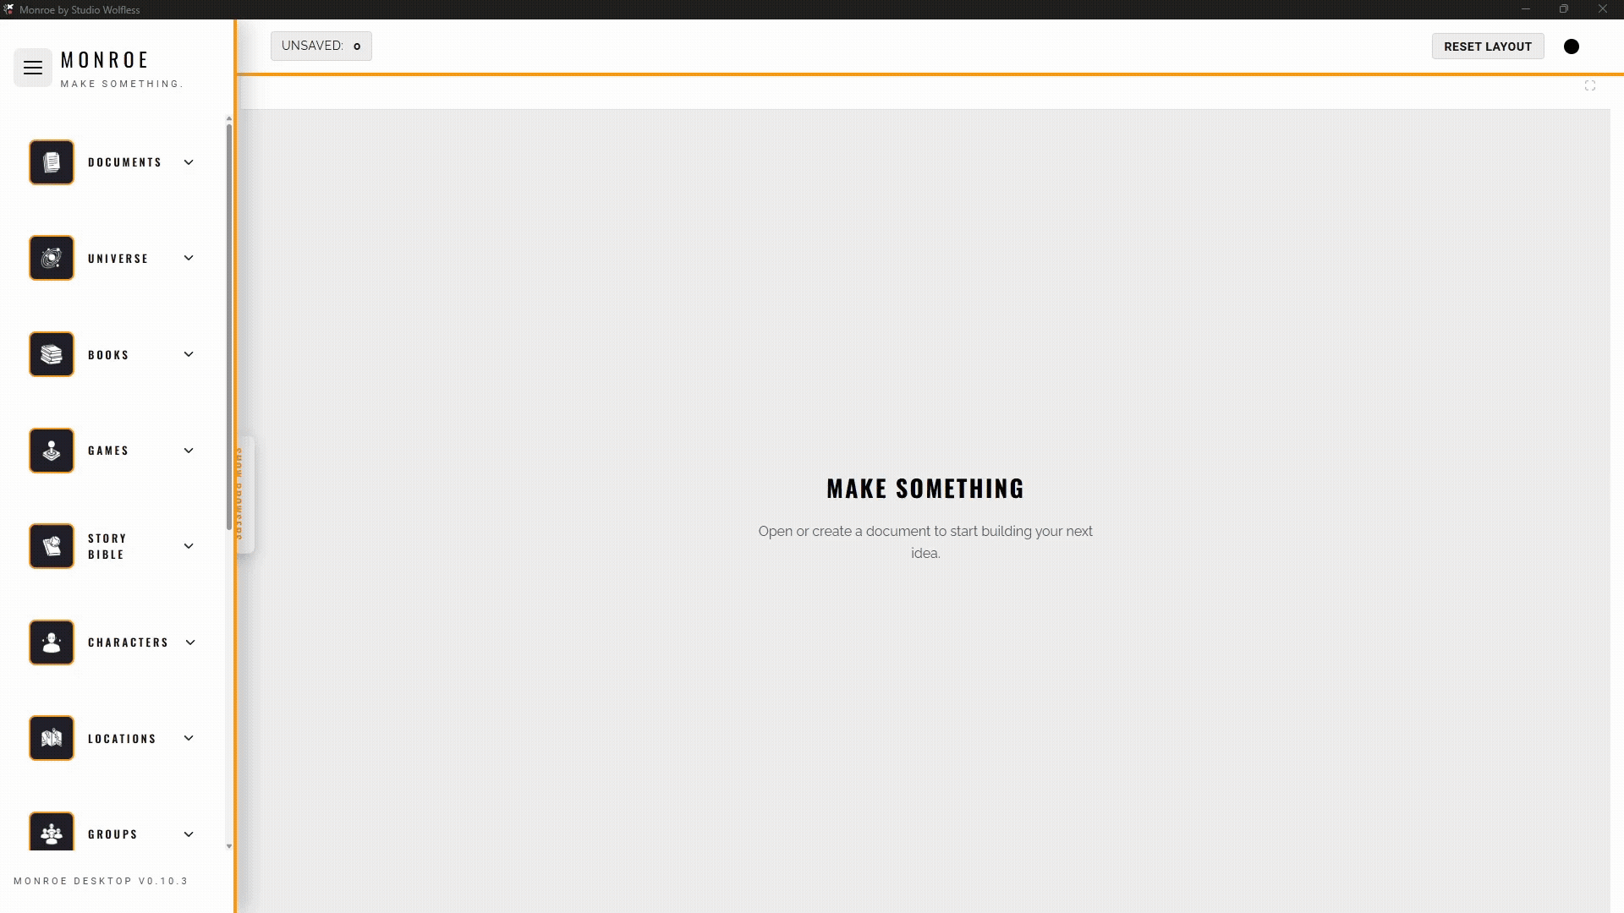The width and height of the screenshot is (1624, 913).
Task: Click the Universe galaxy icon
Action: point(52,258)
